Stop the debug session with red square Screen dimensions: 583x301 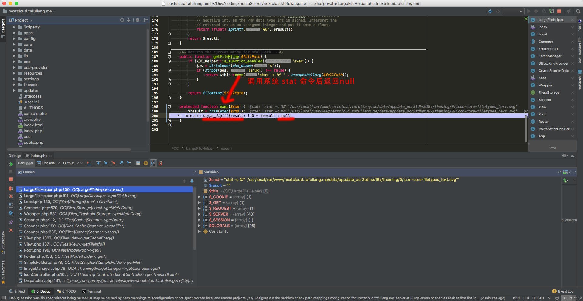point(11,179)
